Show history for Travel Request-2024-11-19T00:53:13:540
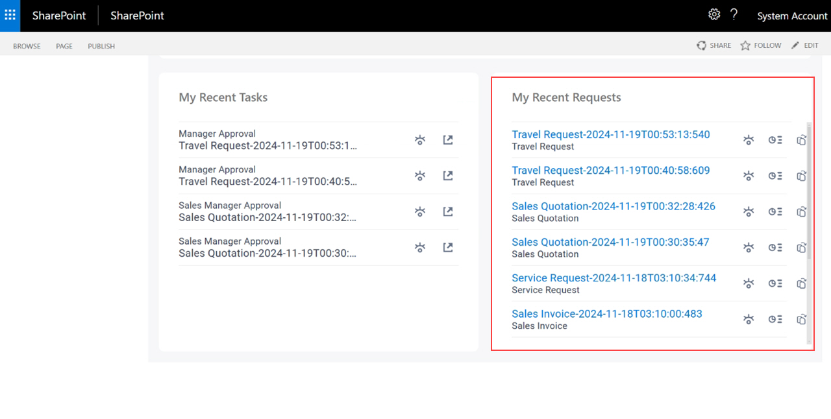831x419 pixels. coord(775,139)
